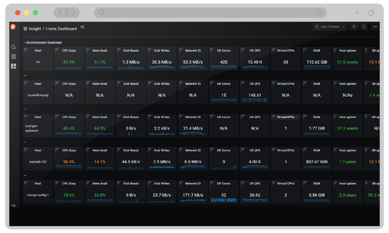Click the share dashboard icon

coord(82,27)
